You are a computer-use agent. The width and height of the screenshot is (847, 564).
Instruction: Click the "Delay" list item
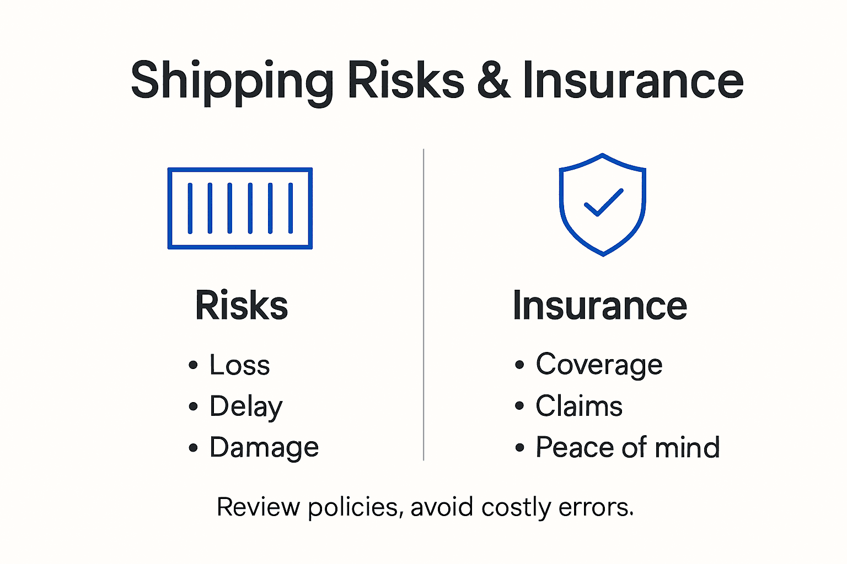(246, 406)
